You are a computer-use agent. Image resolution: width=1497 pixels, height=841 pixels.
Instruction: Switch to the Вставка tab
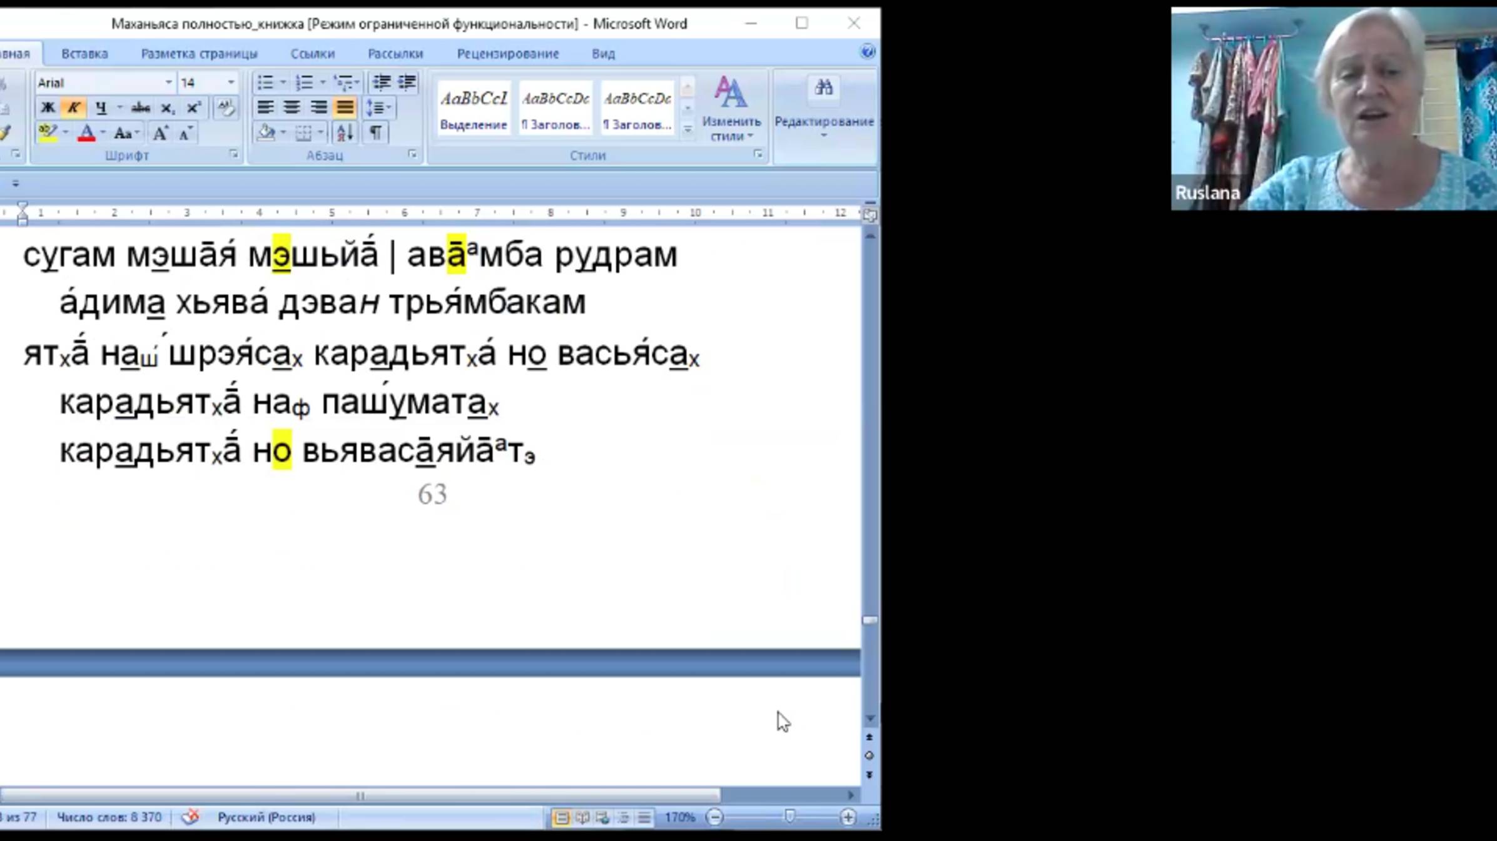pyautogui.click(x=84, y=54)
